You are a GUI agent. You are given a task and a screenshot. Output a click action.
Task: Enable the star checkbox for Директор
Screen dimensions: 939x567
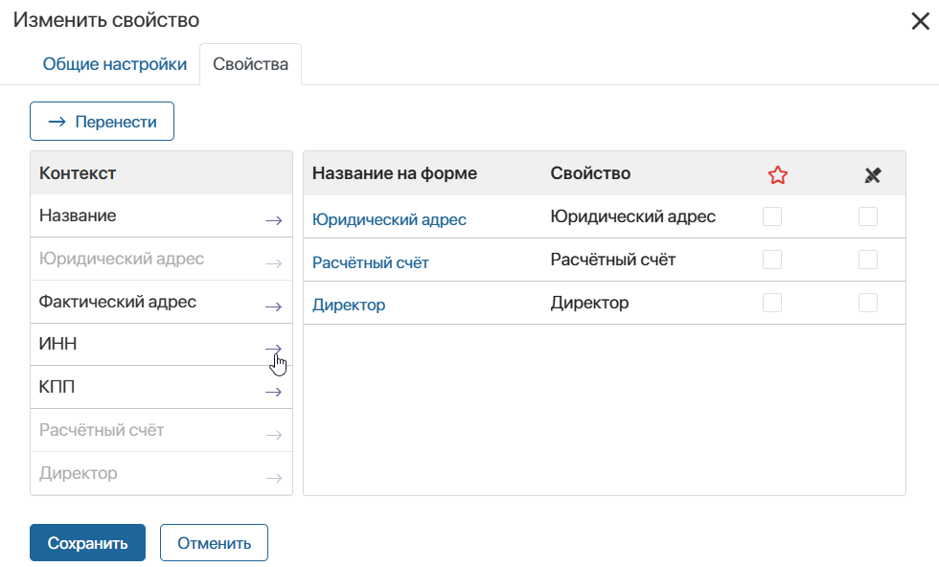[x=772, y=302]
